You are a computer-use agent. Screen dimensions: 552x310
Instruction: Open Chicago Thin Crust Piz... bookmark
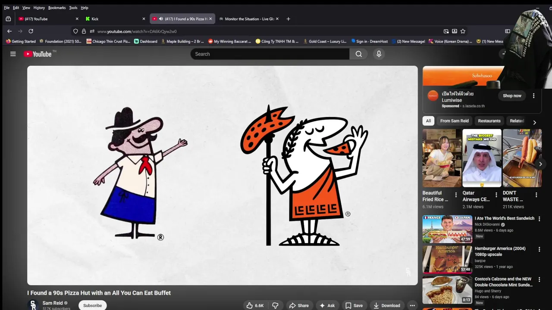click(x=108, y=41)
